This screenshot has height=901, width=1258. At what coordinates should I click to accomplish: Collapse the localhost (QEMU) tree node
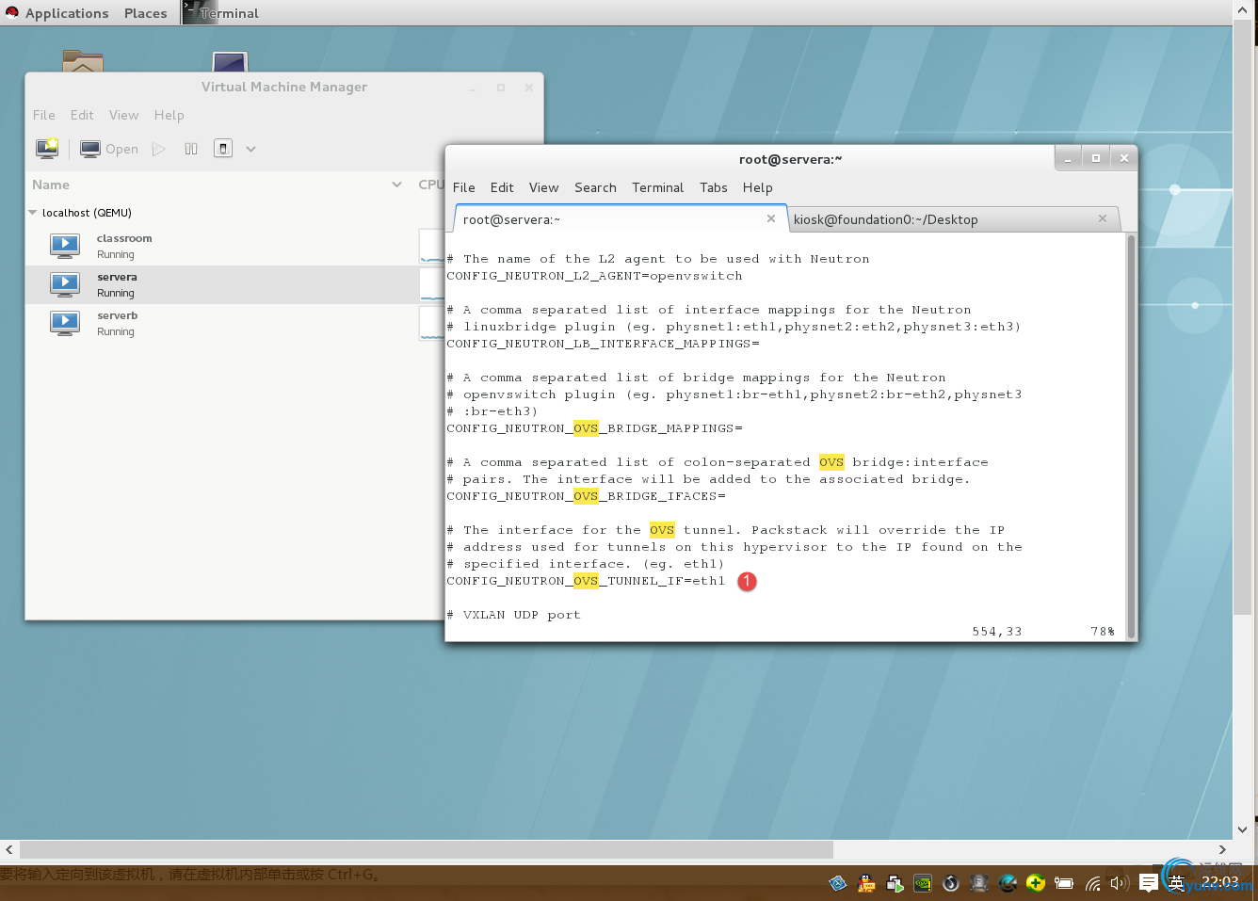pyautogui.click(x=33, y=213)
